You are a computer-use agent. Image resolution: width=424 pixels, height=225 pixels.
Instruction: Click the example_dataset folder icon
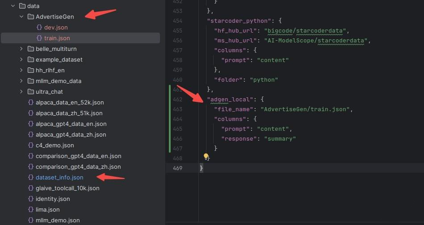click(x=31, y=60)
